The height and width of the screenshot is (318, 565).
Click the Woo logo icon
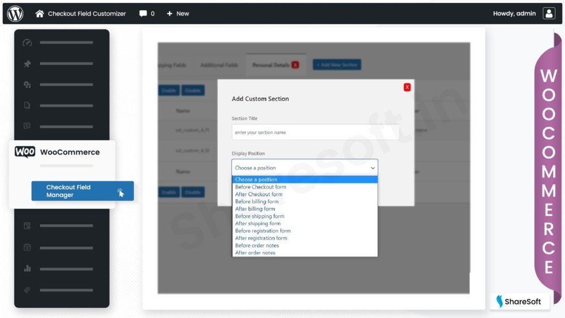coord(25,152)
